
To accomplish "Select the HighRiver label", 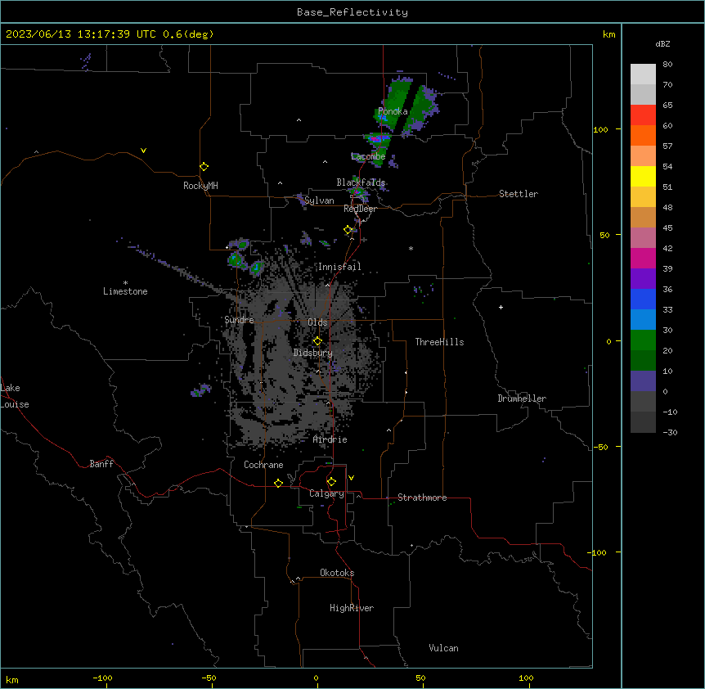I will pyautogui.click(x=352, y=608).
